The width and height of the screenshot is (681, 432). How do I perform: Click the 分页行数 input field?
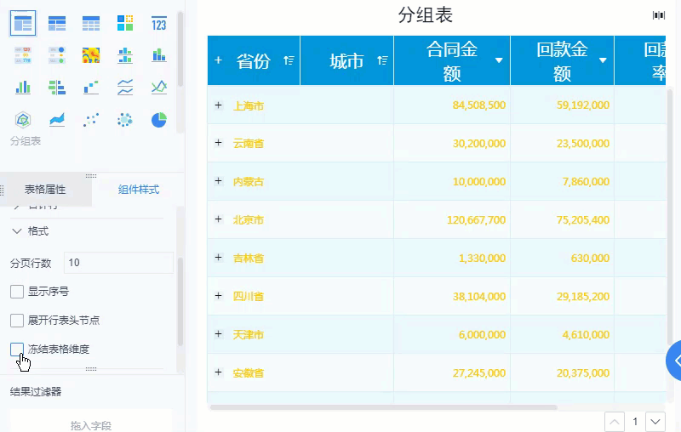tap(118, 263)
